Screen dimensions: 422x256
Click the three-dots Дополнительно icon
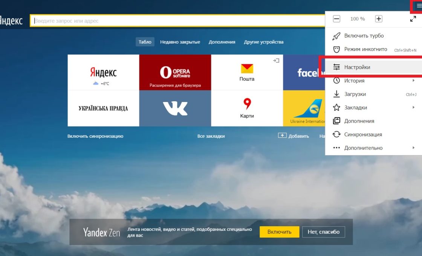coord(336,148)
